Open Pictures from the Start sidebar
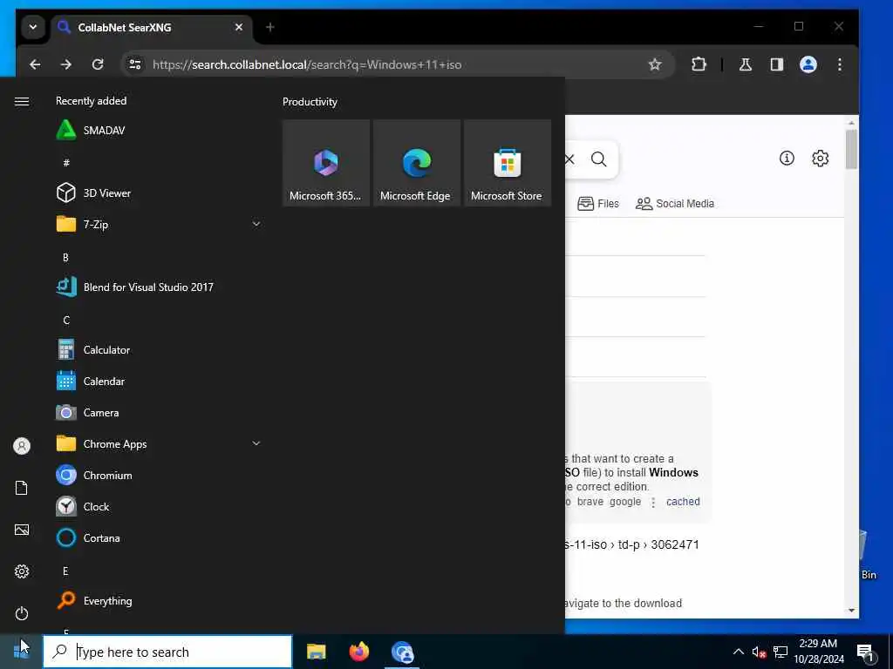 coord(22,530)
